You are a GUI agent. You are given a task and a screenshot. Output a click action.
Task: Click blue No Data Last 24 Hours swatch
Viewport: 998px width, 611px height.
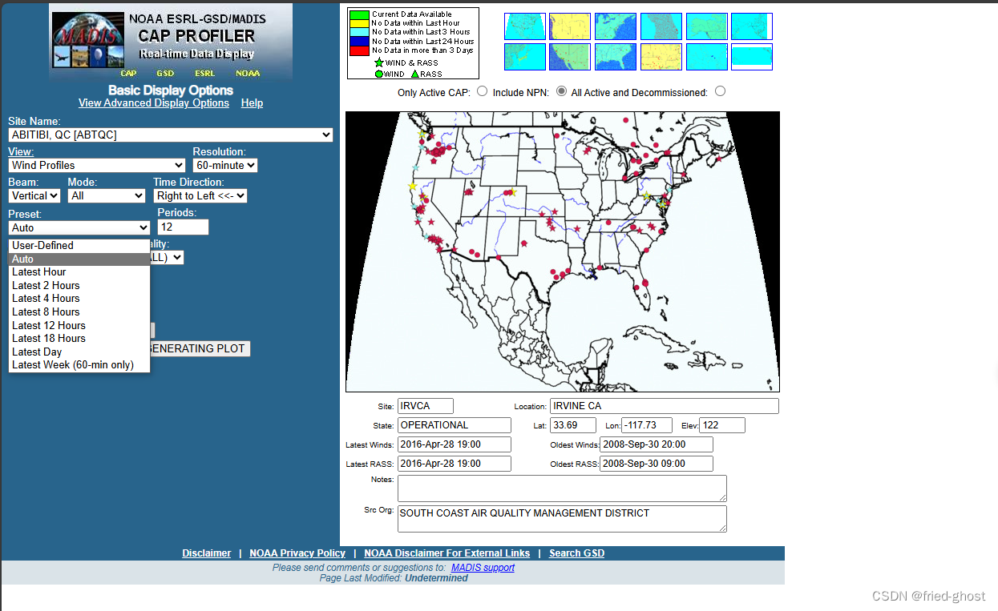click(x=359, y=41)
